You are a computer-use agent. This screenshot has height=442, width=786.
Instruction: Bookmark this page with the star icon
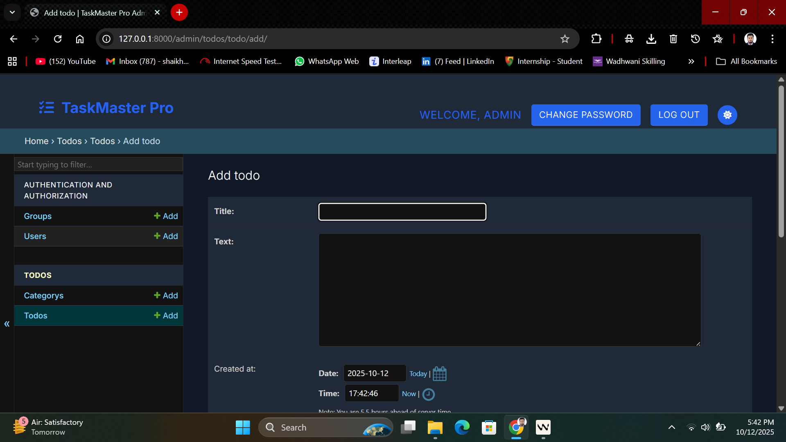click(565, 39)
